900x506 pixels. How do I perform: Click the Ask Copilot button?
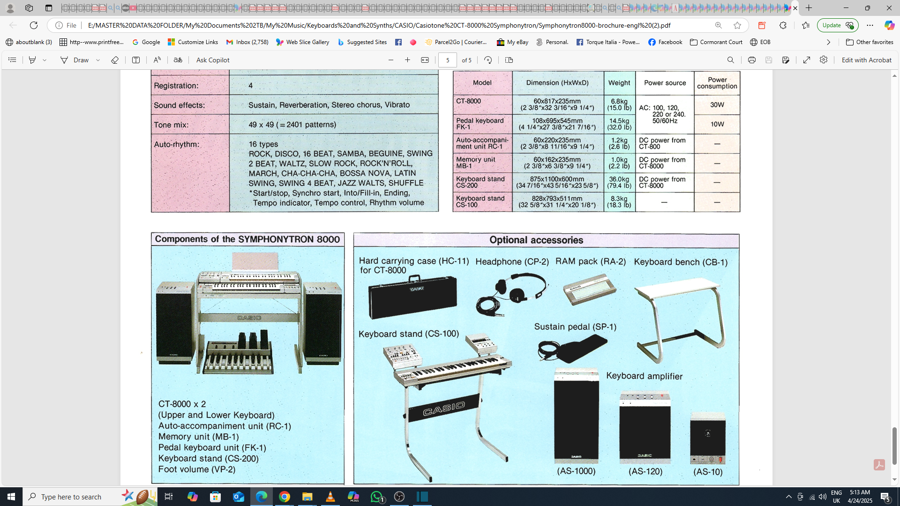point(213,60)
